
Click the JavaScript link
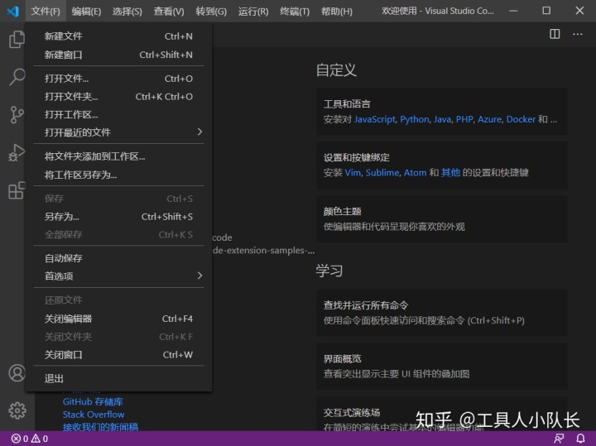pyautogui.click(x=375, y=119)
